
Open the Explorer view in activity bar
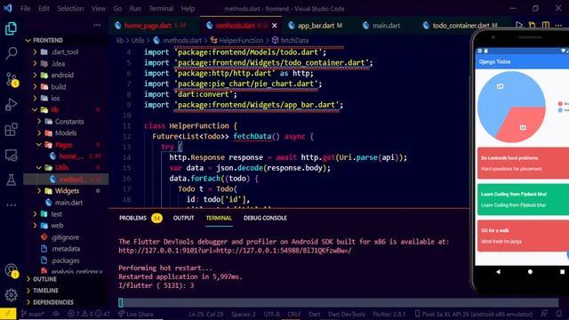click(11, 28)
